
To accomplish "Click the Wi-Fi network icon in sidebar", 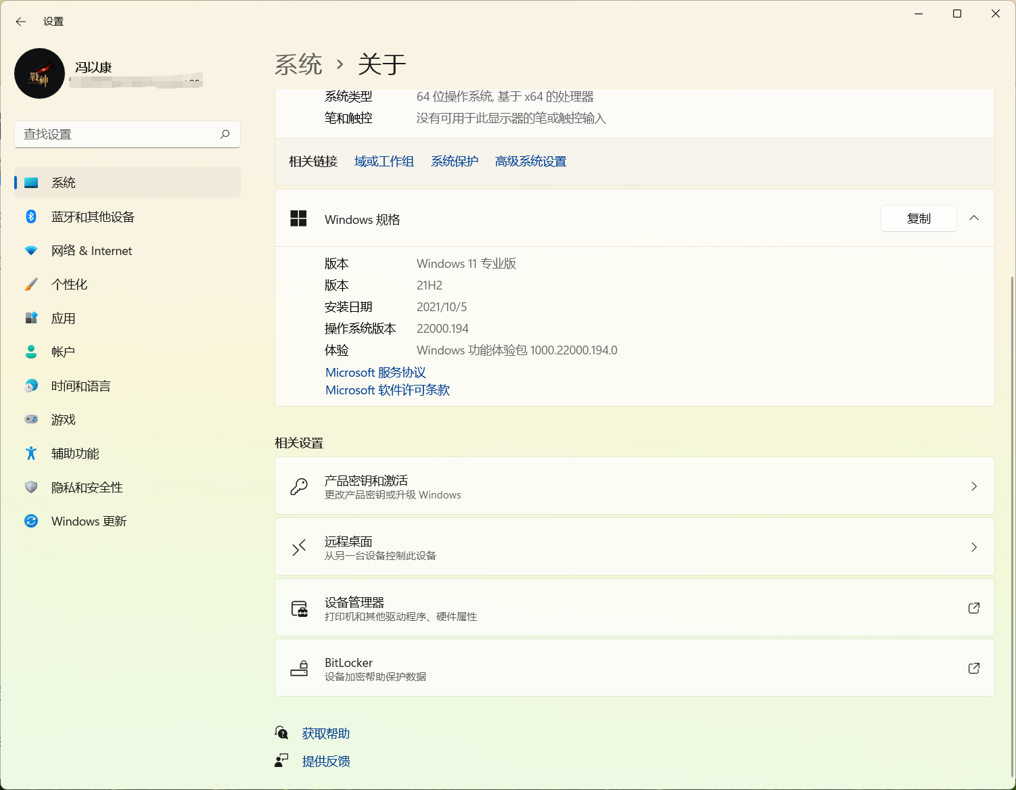I will (31, 250).
